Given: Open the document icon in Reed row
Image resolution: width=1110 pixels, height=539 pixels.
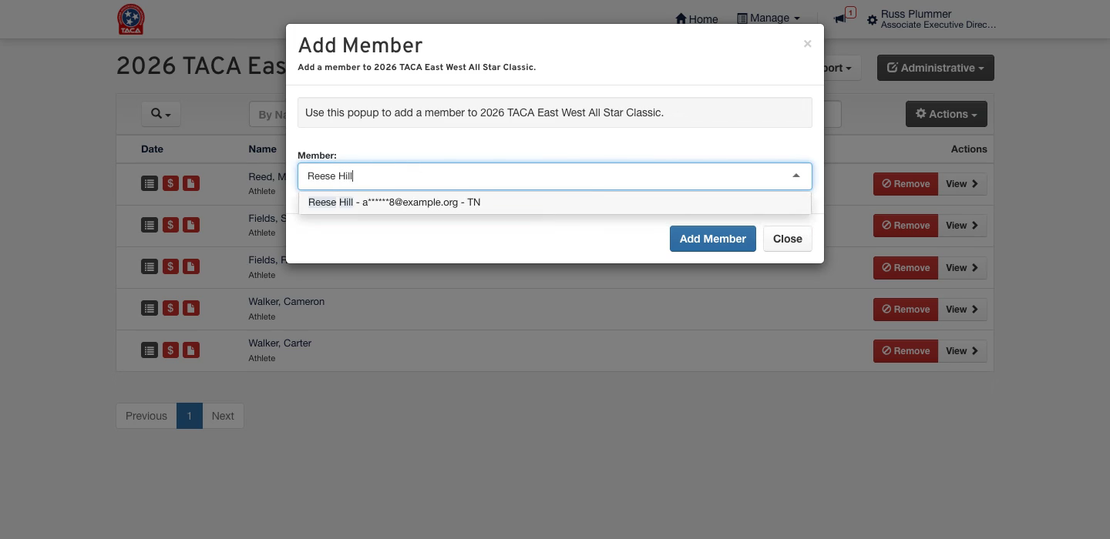Looking at the screenshot, I should pos(191,183).
